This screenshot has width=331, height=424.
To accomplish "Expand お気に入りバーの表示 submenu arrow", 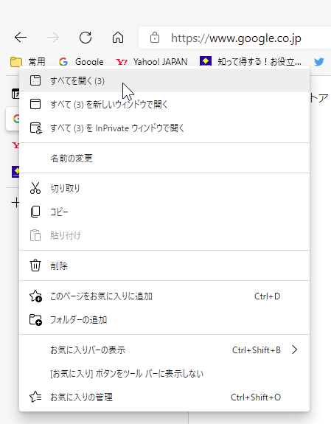I will click(x=295, y=350).
